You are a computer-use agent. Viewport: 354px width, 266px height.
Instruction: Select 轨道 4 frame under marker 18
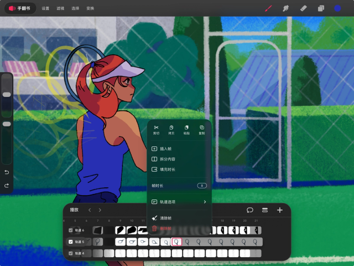point(222,253)
